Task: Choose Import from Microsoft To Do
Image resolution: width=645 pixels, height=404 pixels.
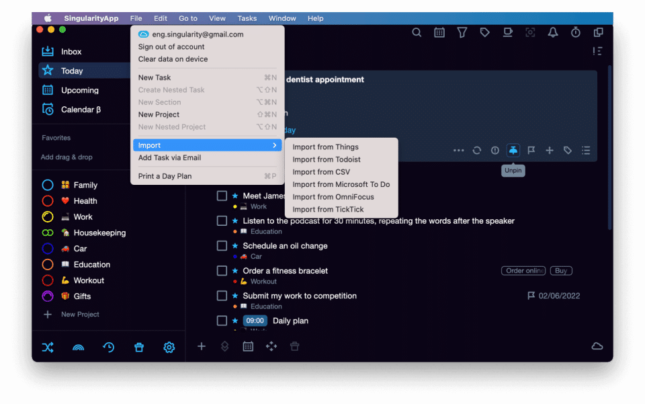Action: coord(341,184)
